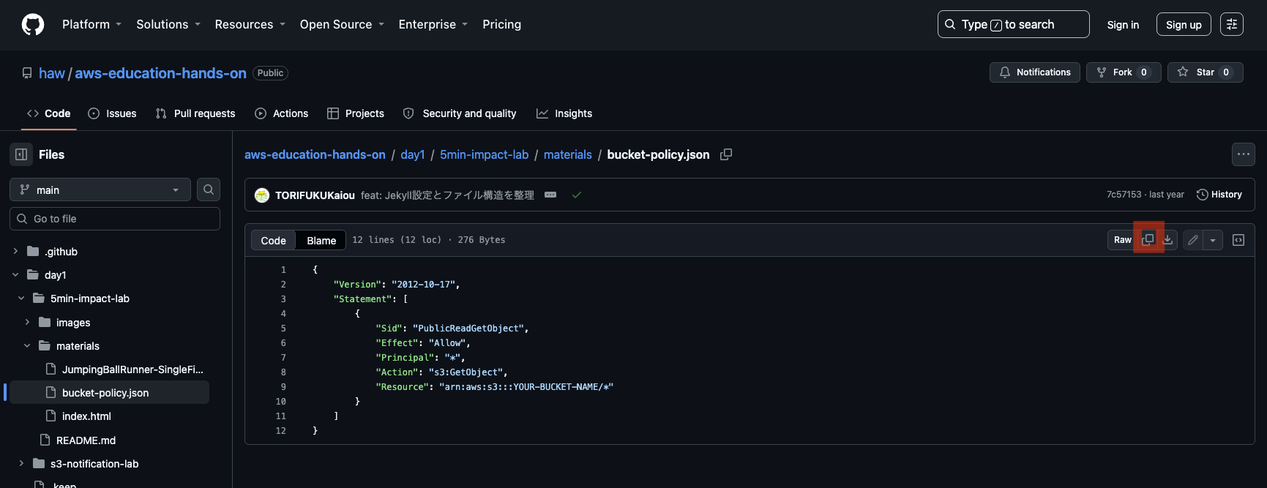Open the Pricing page
The height and width of the screenshot is (488, 1267).
point(502,24)
